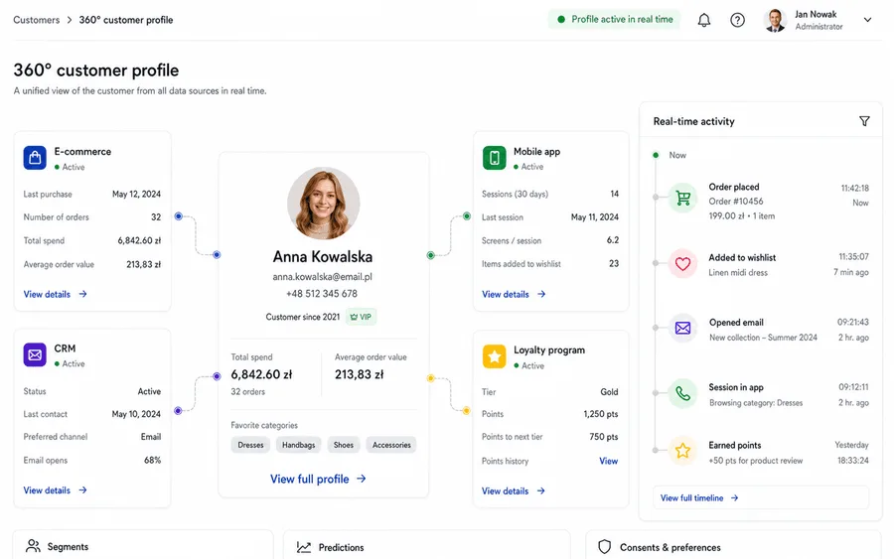The height and width of the screenshot is (559, 894).
Task: Select the Accessories category tag
Action: click(x=391, y=445)
